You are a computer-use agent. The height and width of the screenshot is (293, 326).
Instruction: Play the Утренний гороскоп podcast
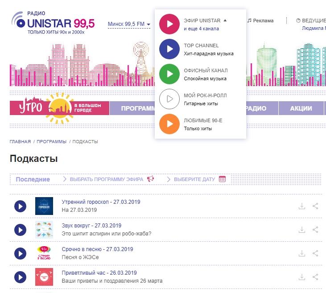coord(21,206)
